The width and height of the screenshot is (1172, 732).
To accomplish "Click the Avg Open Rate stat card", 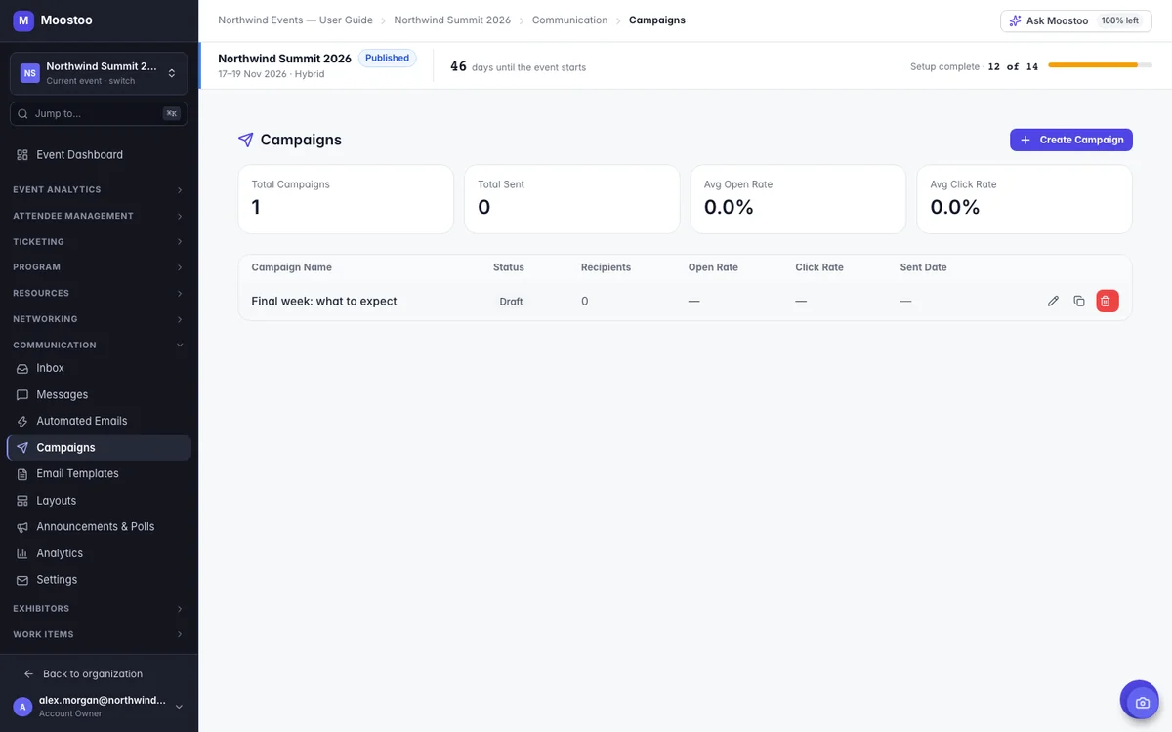I will click(798, 199).
